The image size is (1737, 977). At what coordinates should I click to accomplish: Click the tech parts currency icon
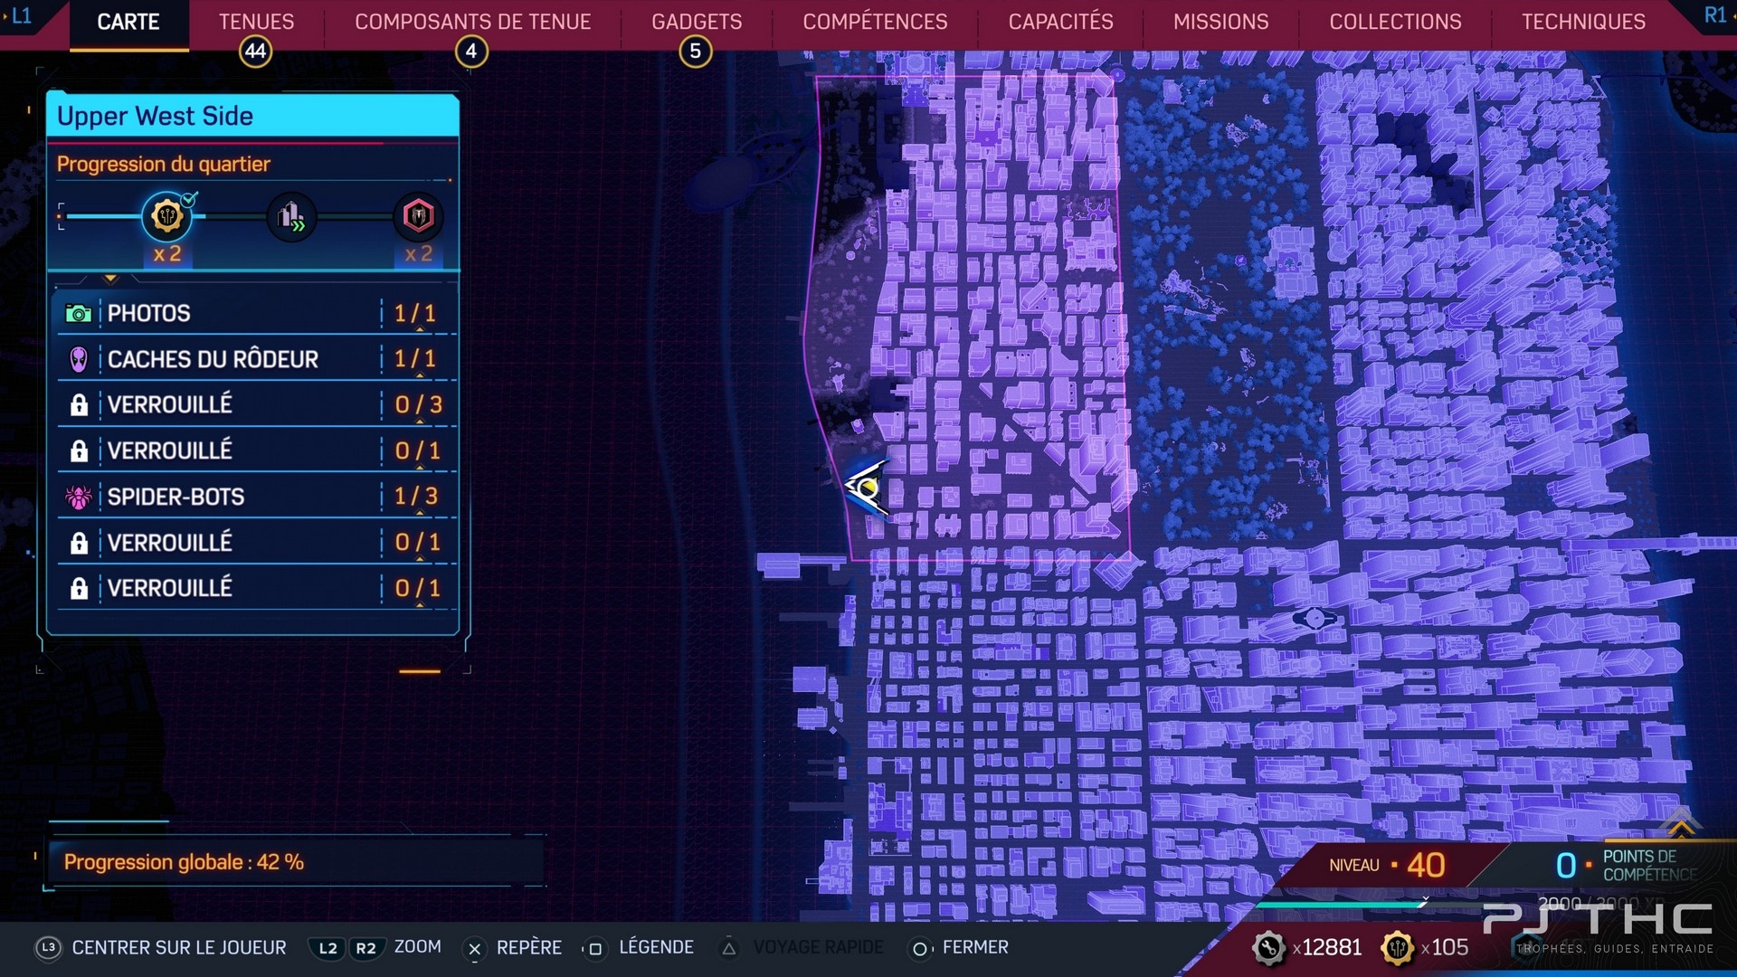coord(1268,947)
